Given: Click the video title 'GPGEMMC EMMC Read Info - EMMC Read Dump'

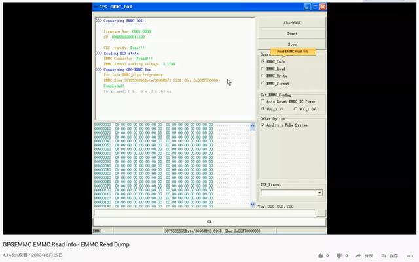Looking at the screenshot, I should point(66,244).
